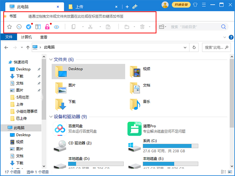Screen dimensions: 235x176
Task: Click the paste clipboard icon
Action: coord(108,27)
